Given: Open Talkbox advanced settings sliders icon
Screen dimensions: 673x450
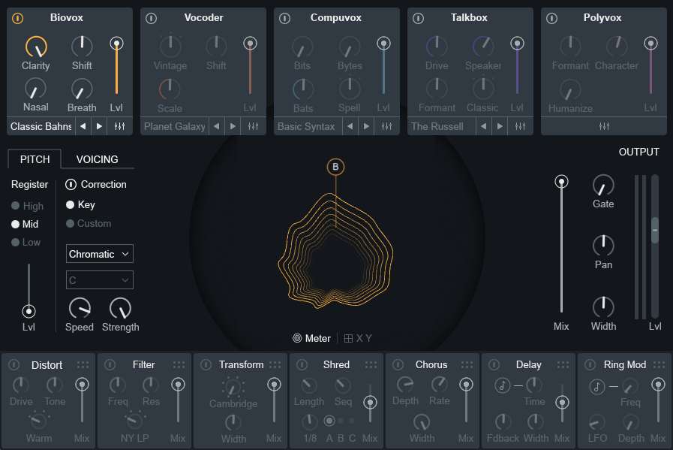Looking at the screenshot, I should click(520, 126).
